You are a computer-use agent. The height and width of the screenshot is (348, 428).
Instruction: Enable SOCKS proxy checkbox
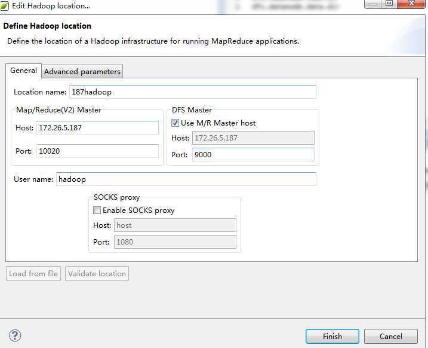97,210
